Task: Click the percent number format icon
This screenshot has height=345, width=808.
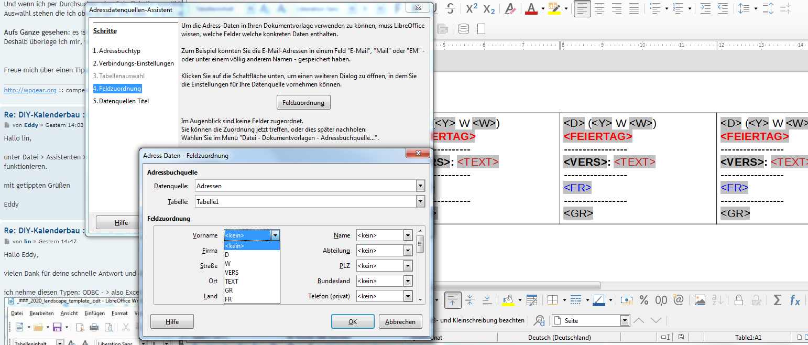Action: (x=643, y=300)
